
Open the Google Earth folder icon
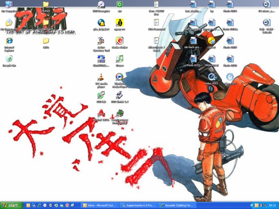pyautogui.click(x=46, y=23)
